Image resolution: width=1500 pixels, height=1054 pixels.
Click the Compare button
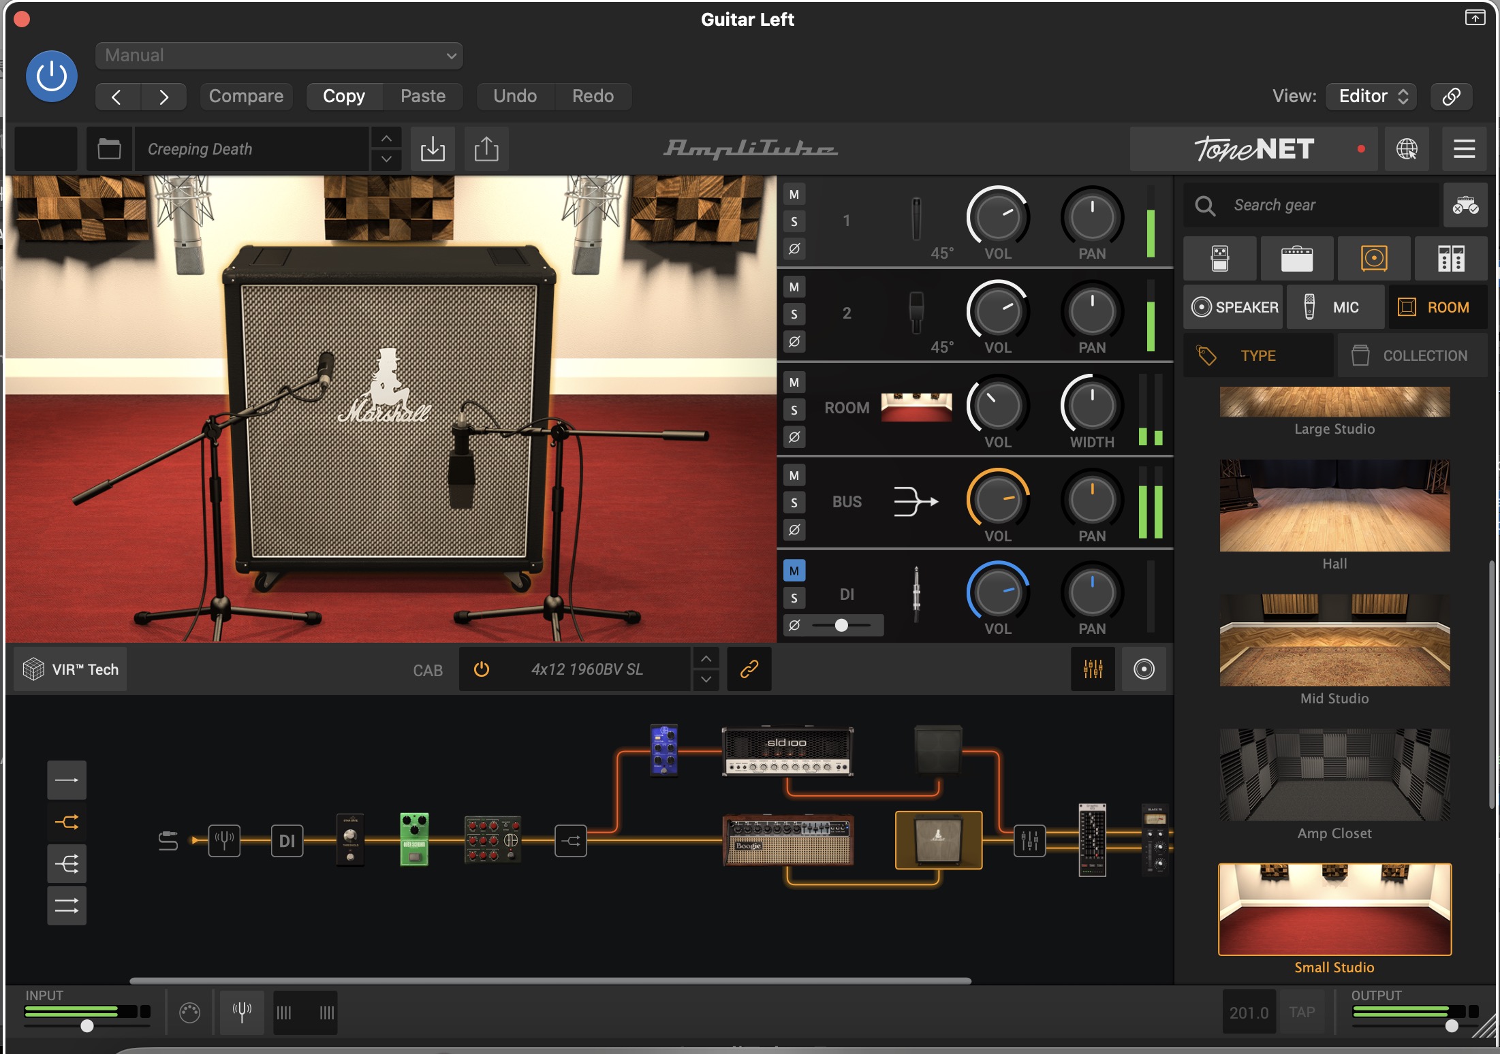pos(246,96)
